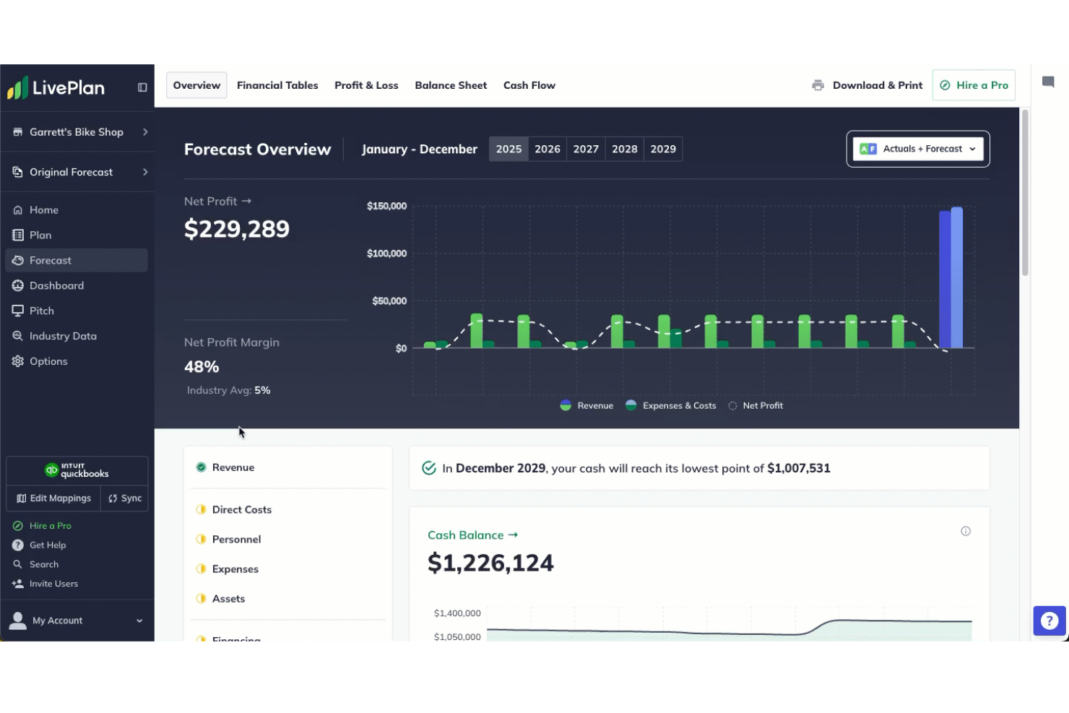Expand the My Account menu
1069x713 pixels.
[139, 620]
